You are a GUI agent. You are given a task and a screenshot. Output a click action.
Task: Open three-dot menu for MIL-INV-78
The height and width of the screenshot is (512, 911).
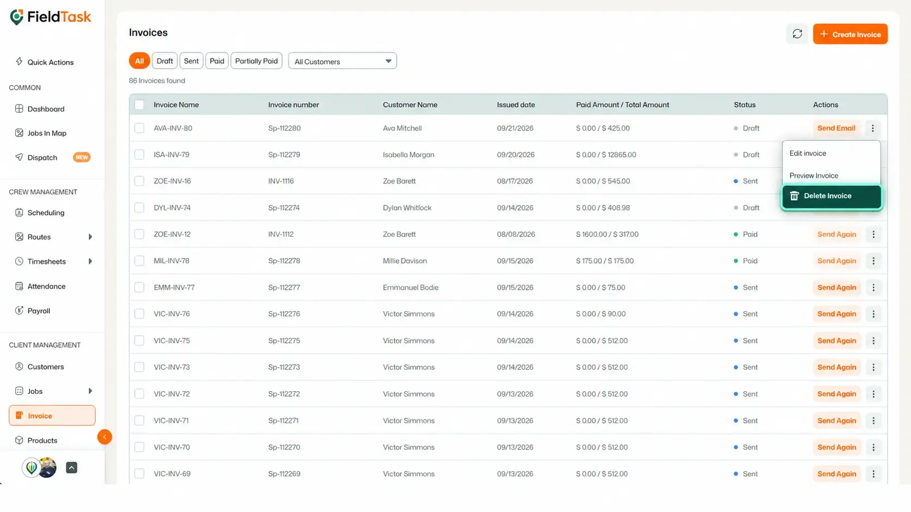[x=873, y=261]
